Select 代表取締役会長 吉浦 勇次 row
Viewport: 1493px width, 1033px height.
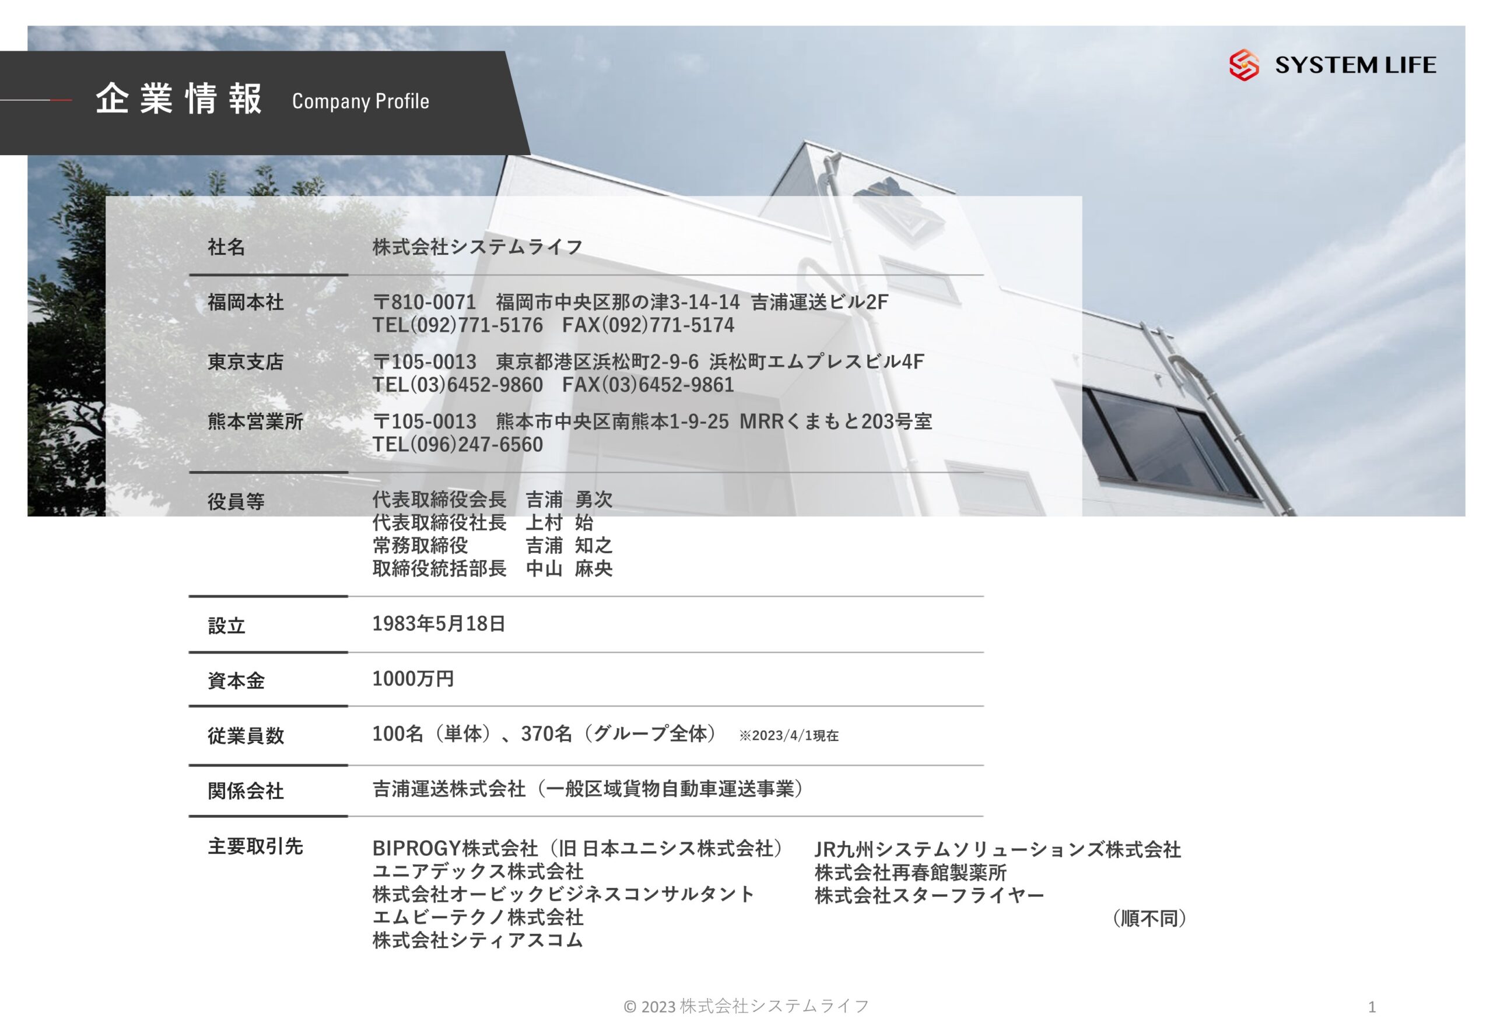pos(492,499)
